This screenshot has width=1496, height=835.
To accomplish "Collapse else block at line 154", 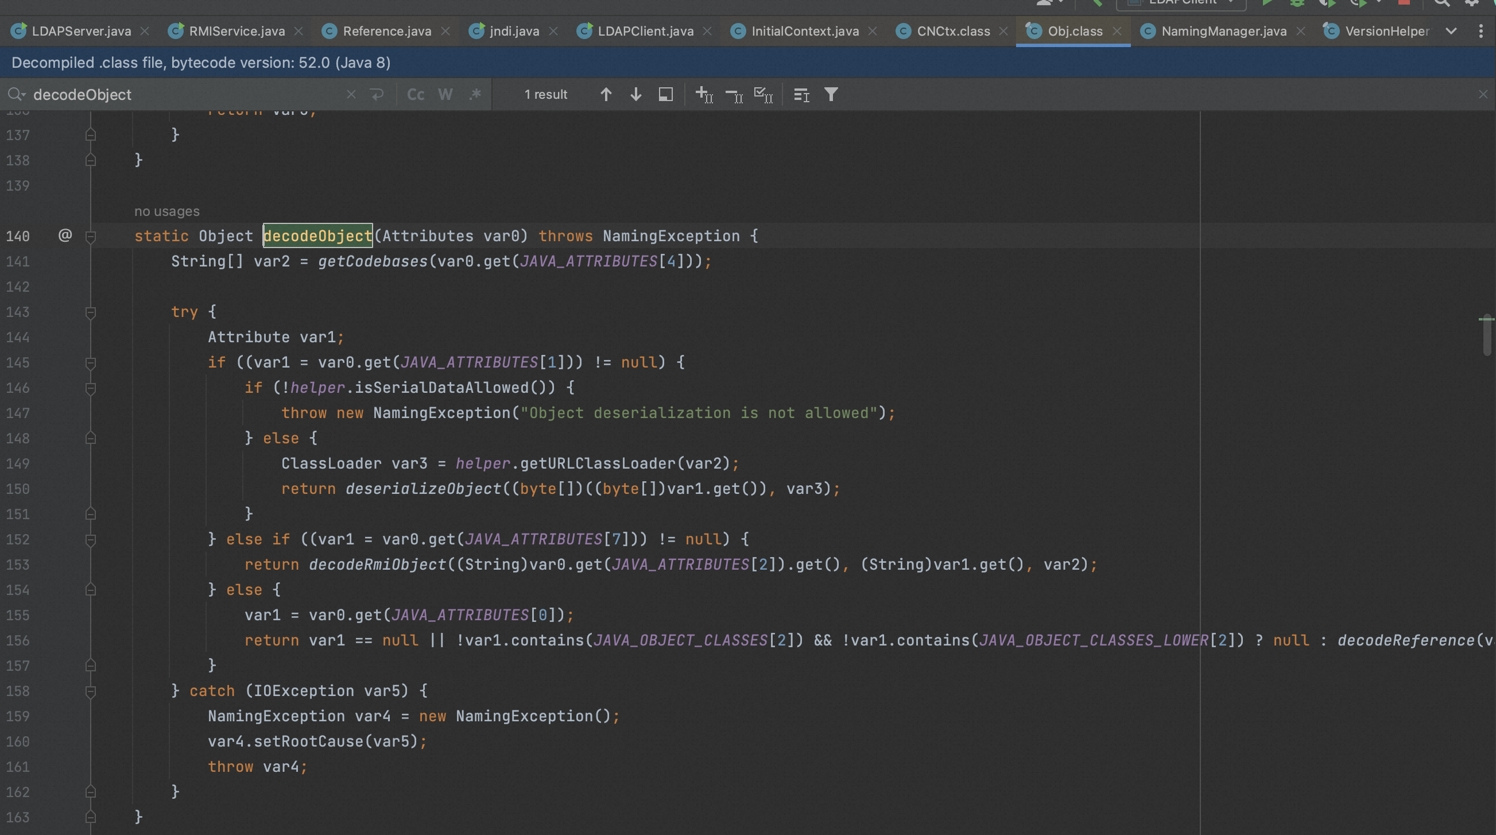I will tap(91, 590).
